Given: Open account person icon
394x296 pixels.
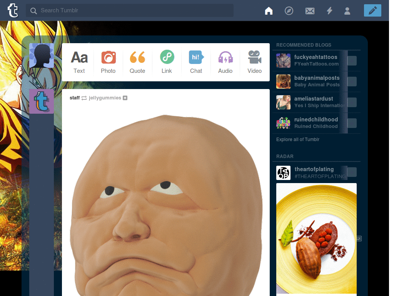Looking at the screenshot, I should click(x=347, y=11).
